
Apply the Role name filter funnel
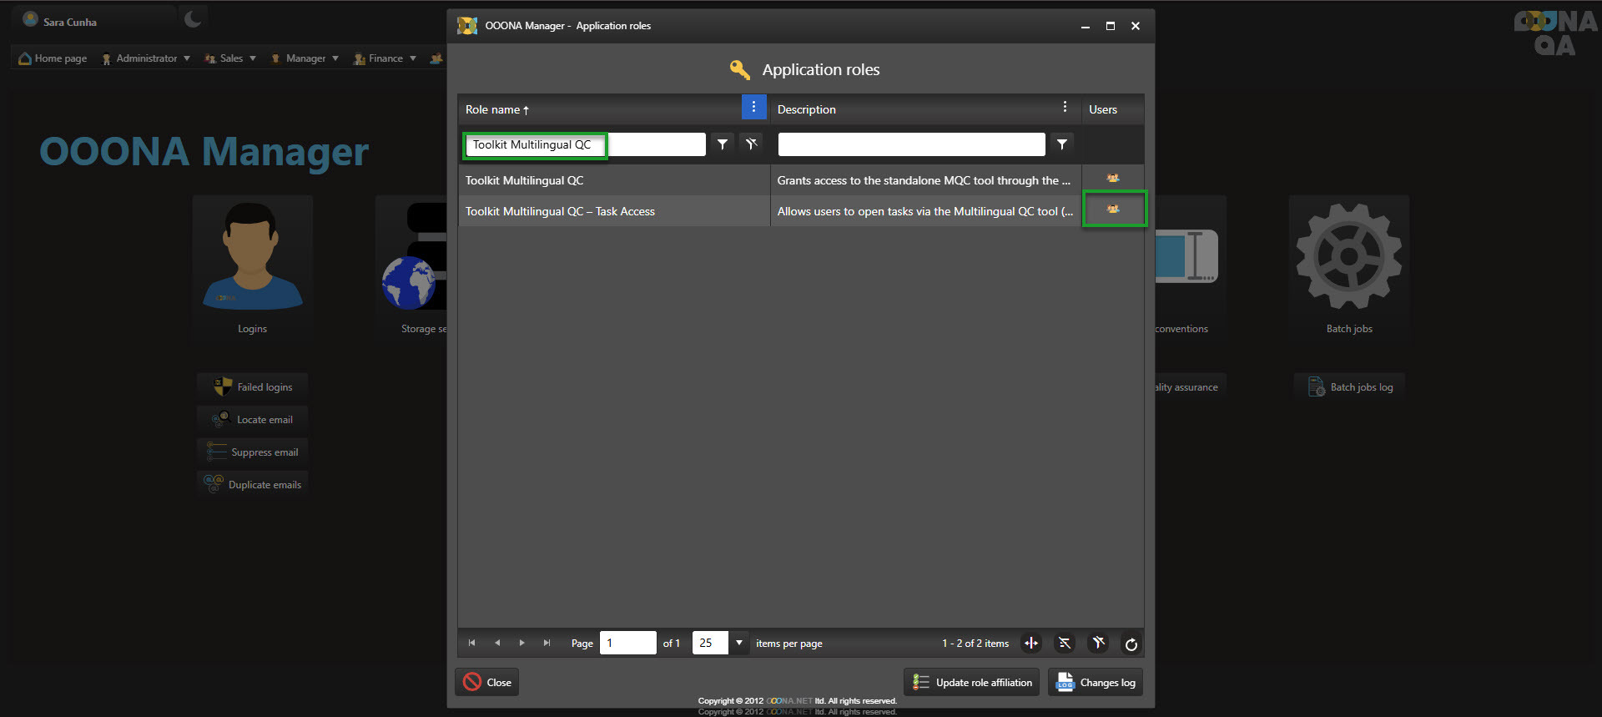tap(723, 144)
